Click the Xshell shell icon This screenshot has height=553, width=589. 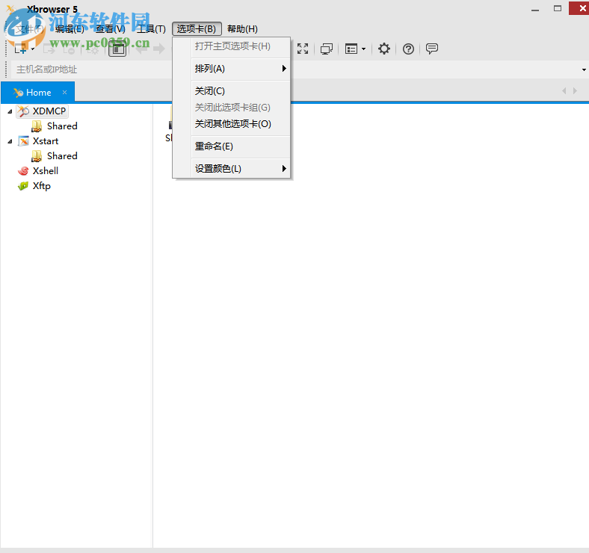pyautogui.click(x=23, y=171)
